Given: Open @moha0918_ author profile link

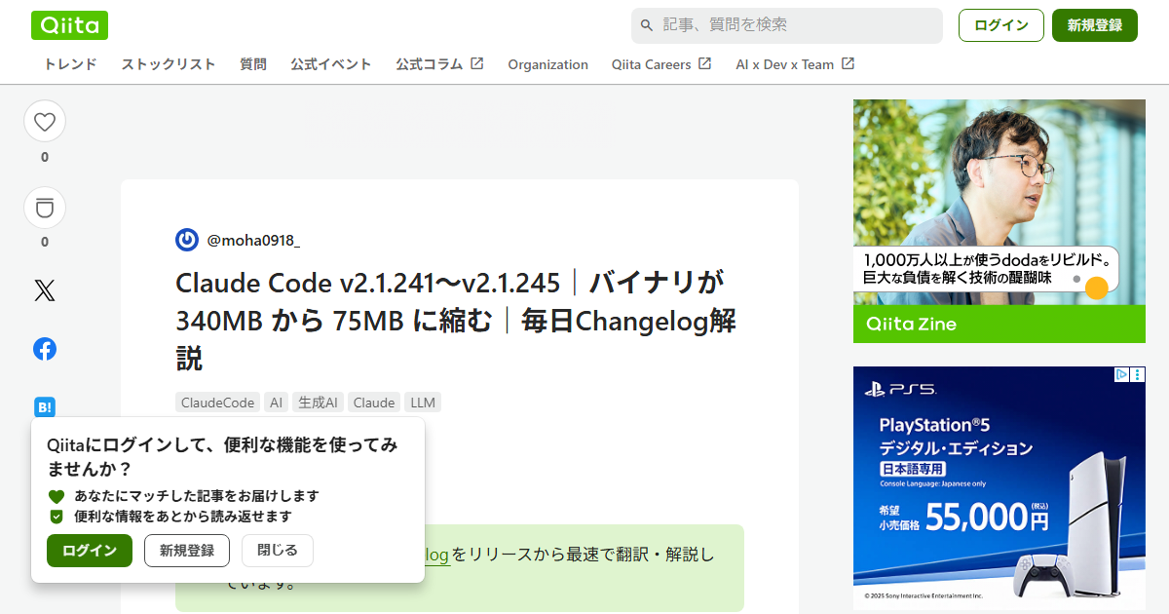Looking at the screenshot, I should 253,240.
